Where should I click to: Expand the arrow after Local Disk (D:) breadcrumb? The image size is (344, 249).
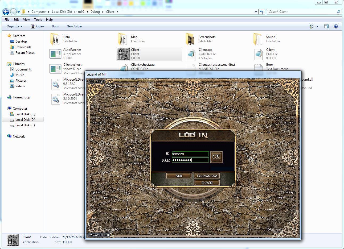pyautogui.click(x=75, y=12)
